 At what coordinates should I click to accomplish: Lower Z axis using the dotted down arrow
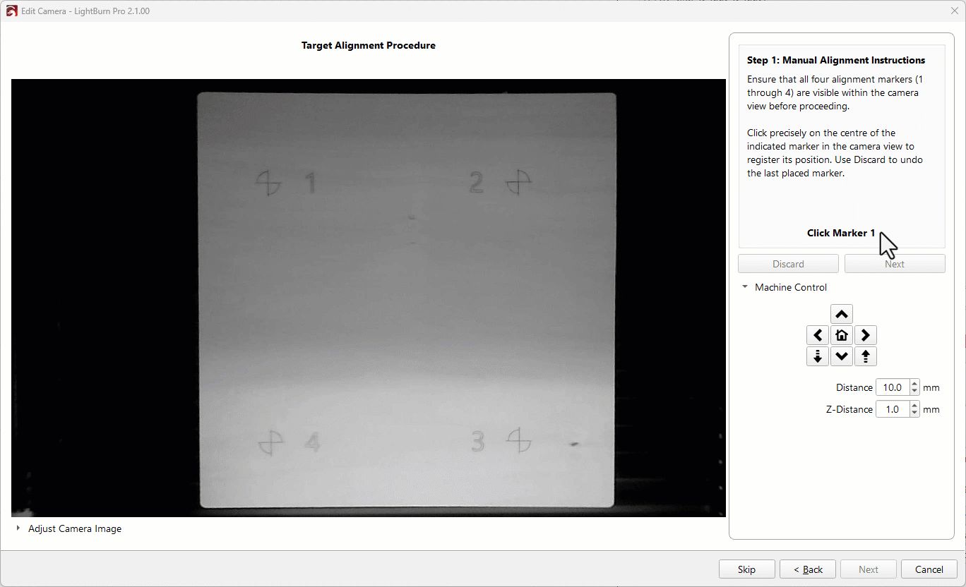817,356
